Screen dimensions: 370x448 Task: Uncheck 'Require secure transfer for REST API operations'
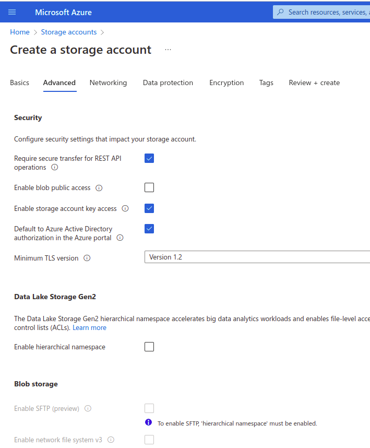click(149, 158)
